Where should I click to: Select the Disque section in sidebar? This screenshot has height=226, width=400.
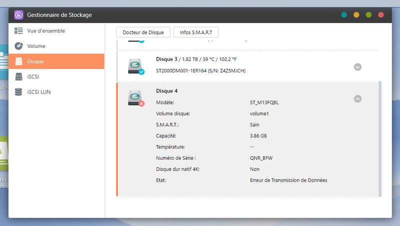56,61
